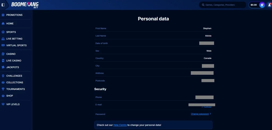Click the Personal data heading
This screenshot has height=130, width=272.
(x=153, y=19)
